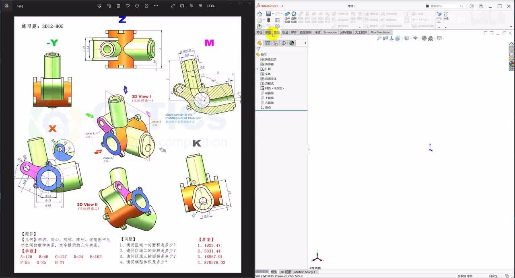The height and width of the screenshot is (278, 515).
Task: Open the Simulation tab
Action: click(330, 32)
